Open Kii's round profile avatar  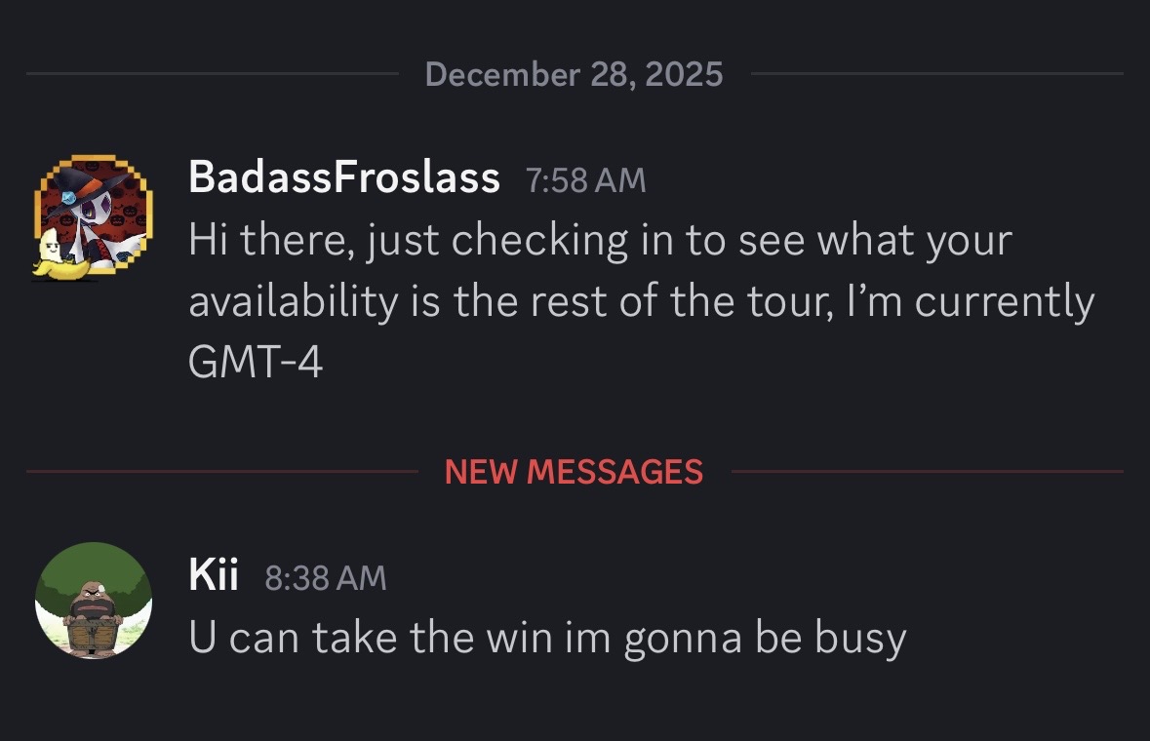tap(94, 601)
